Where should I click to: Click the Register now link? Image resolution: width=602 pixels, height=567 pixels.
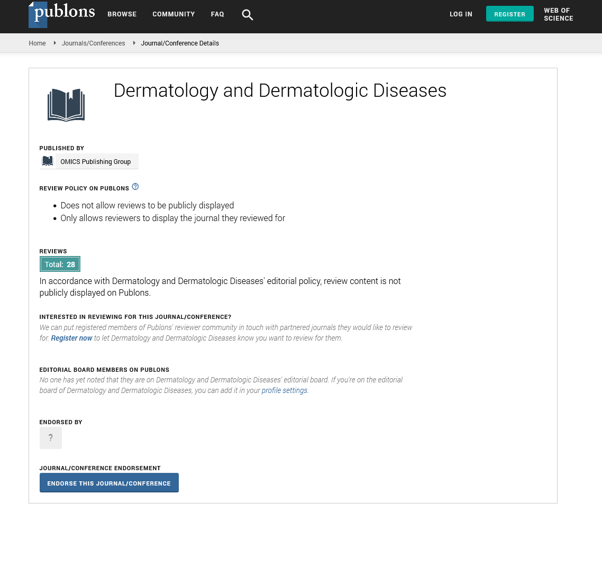point(71,338)
